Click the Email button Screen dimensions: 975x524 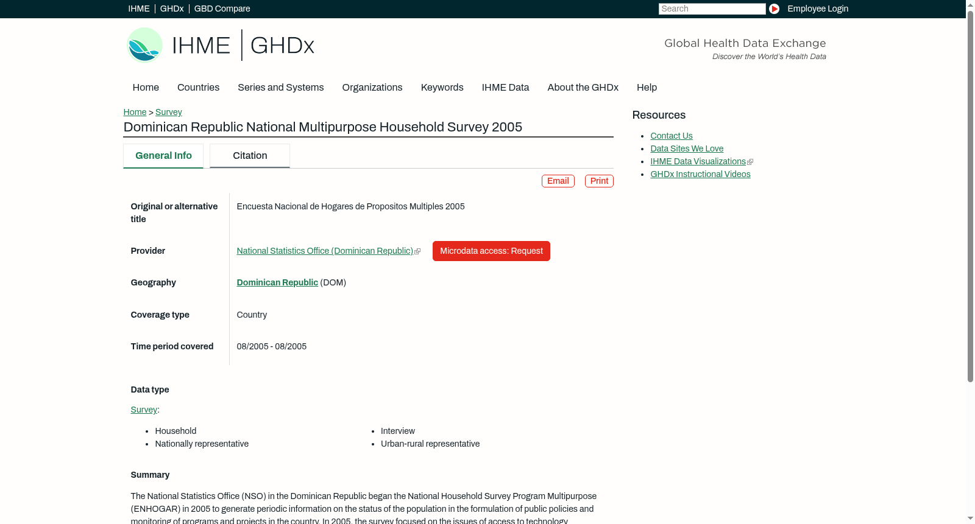coord(558,181)
